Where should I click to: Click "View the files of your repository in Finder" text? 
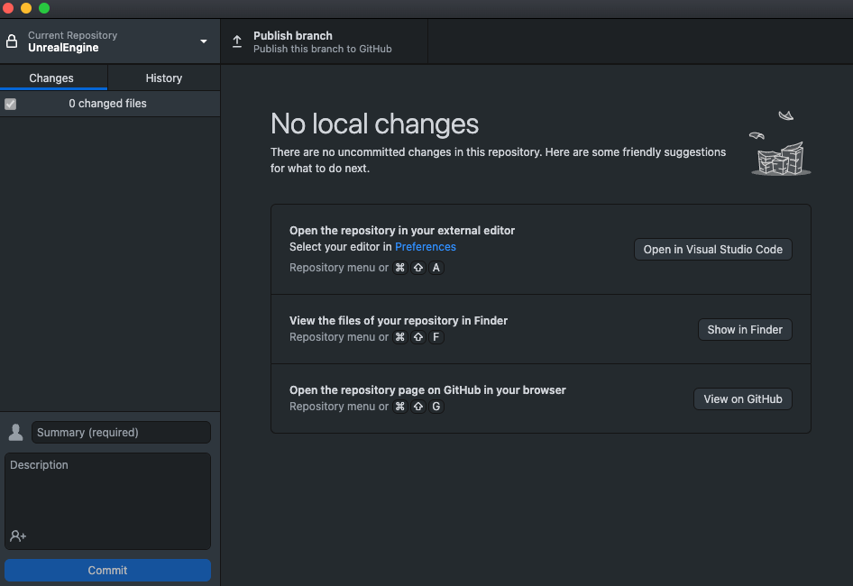(399, 321)
